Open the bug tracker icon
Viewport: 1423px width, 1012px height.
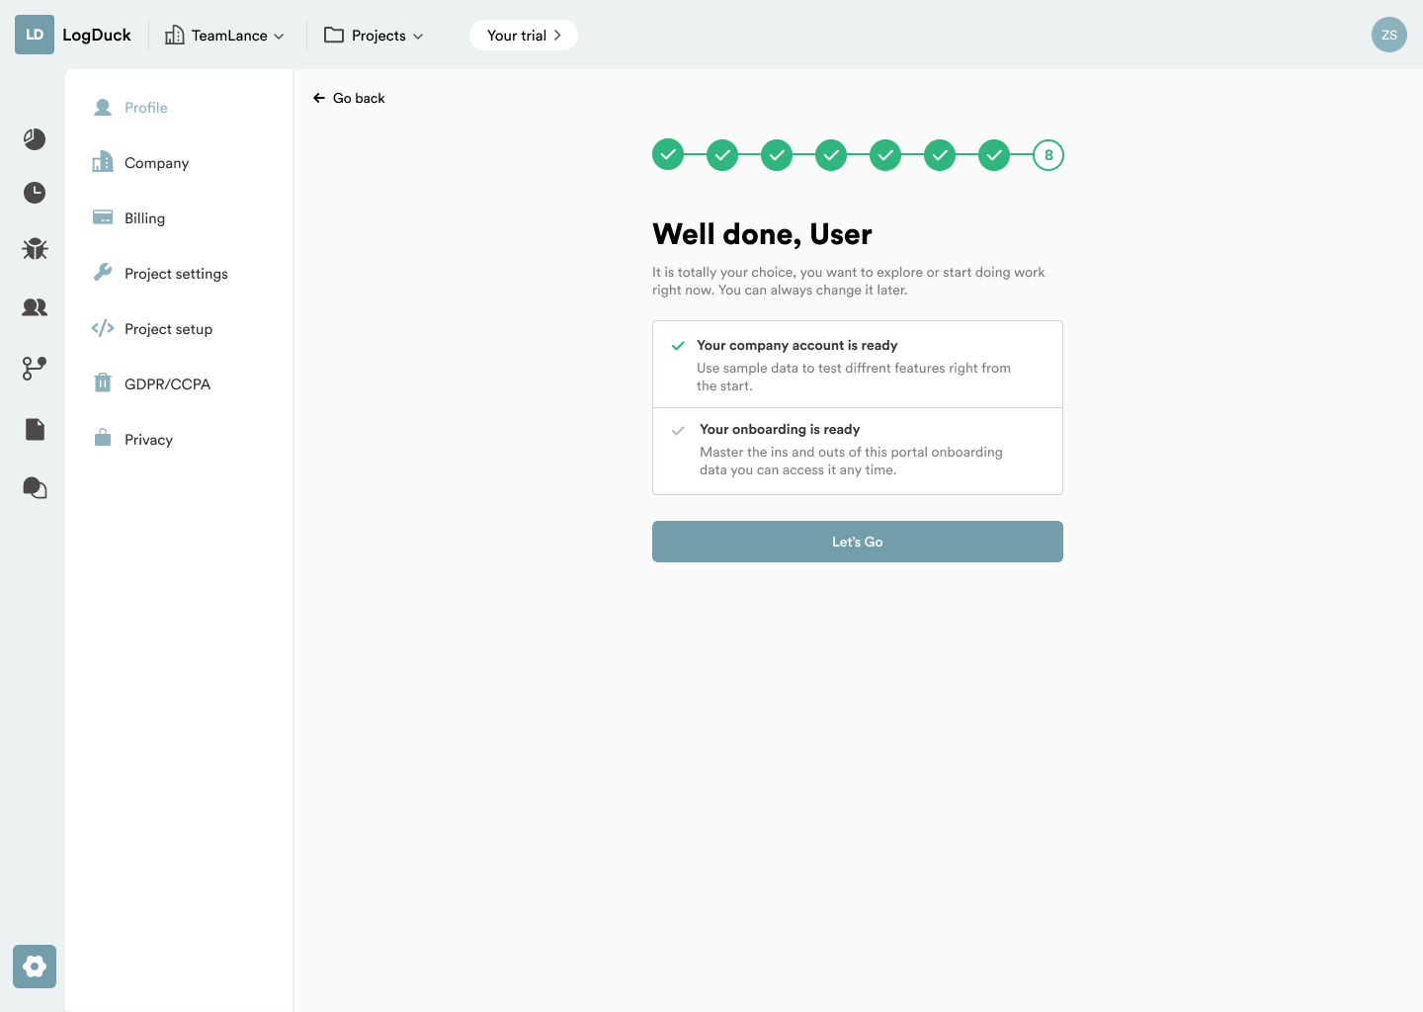[x=35, y=249]
